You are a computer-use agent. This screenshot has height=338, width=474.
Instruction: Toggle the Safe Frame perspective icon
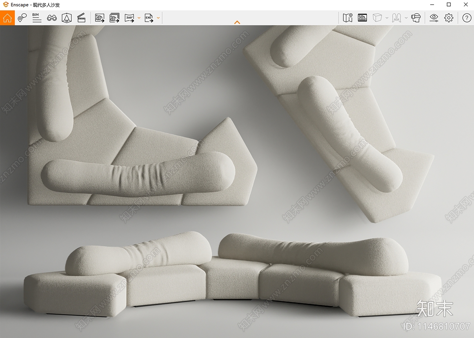[67, 18]
